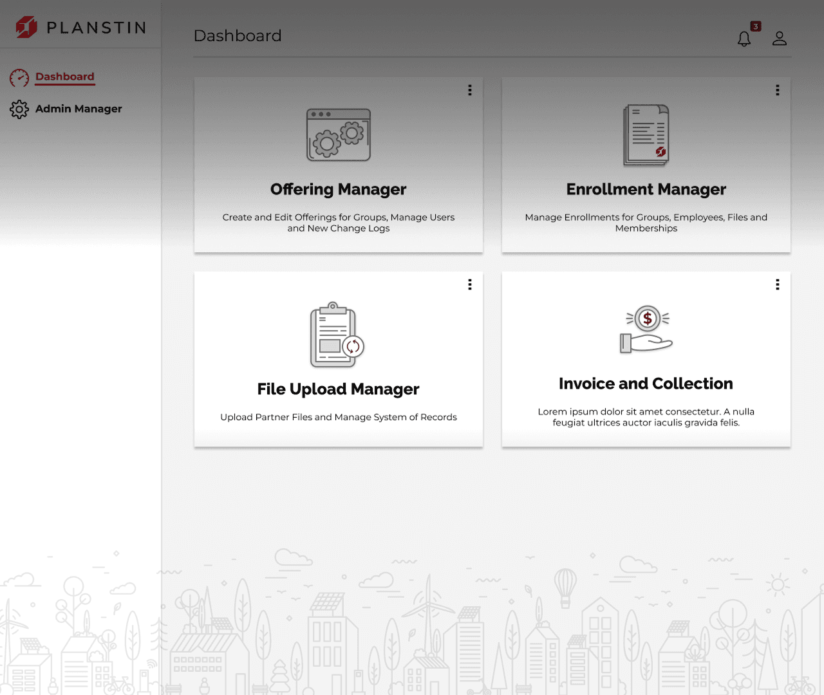Click the 'Lorem ipsum dolor sit amet' description
Viewport: 824px width, 695px height.
(646, 417)
